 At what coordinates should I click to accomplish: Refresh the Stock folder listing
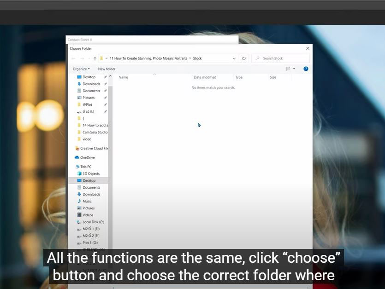[x=244, y=58]
